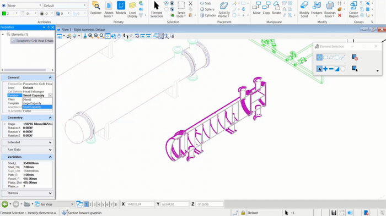Select the Element Selection arrow tool
The height and width of the screenshot is (216, 386).
157,9
